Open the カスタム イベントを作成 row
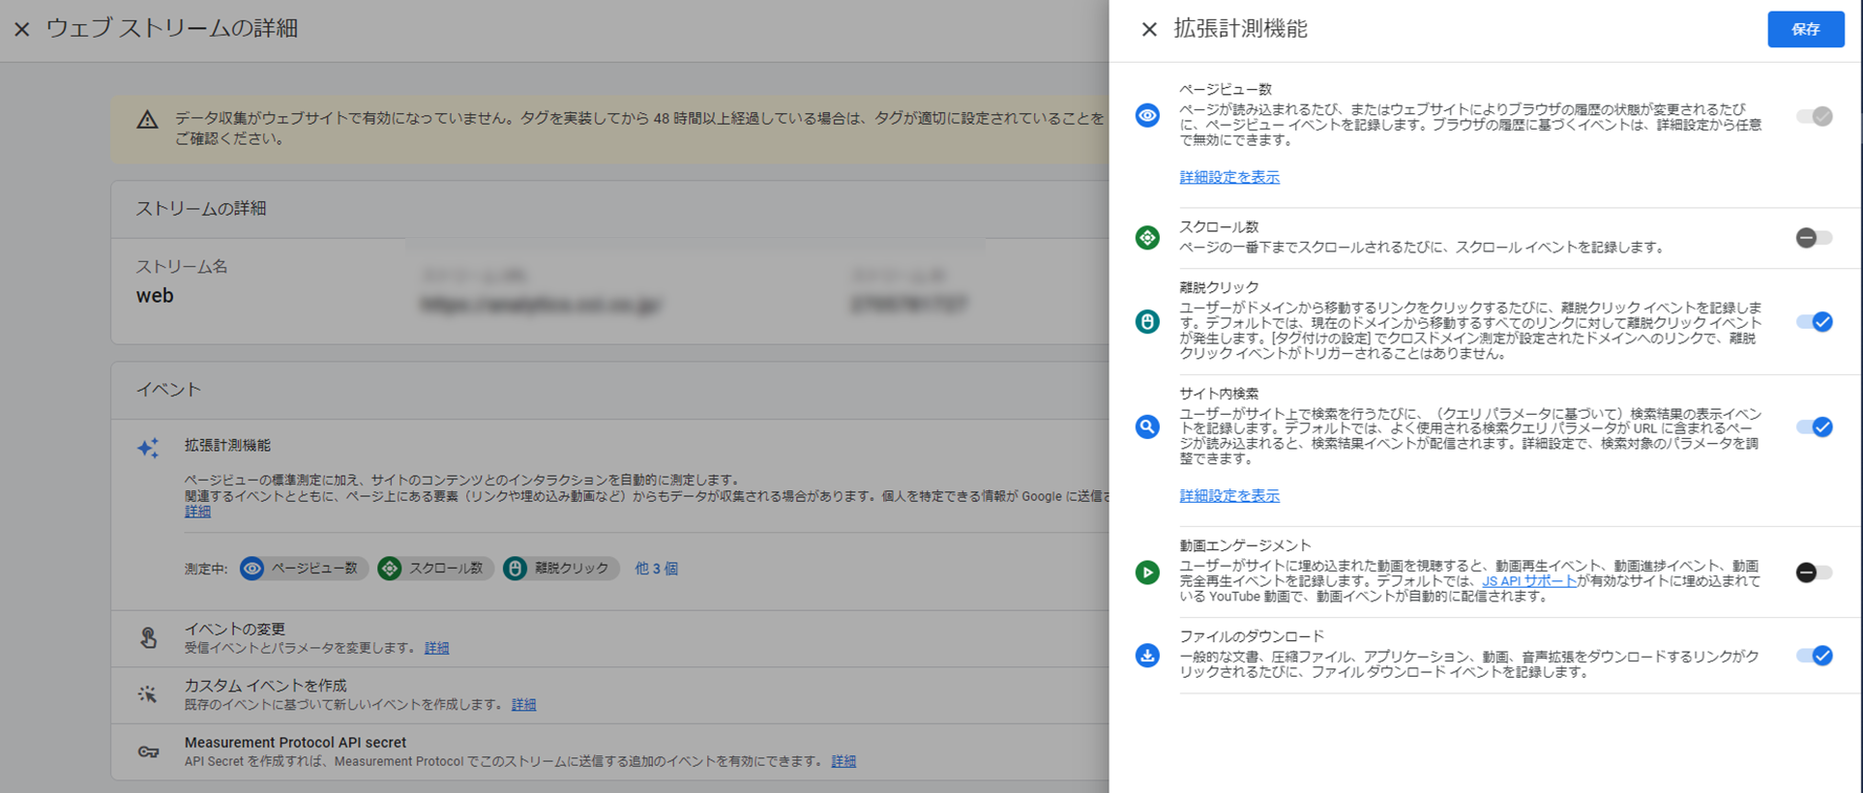The height and width of the screenshot is (793, 1863). tap(610, 695)
